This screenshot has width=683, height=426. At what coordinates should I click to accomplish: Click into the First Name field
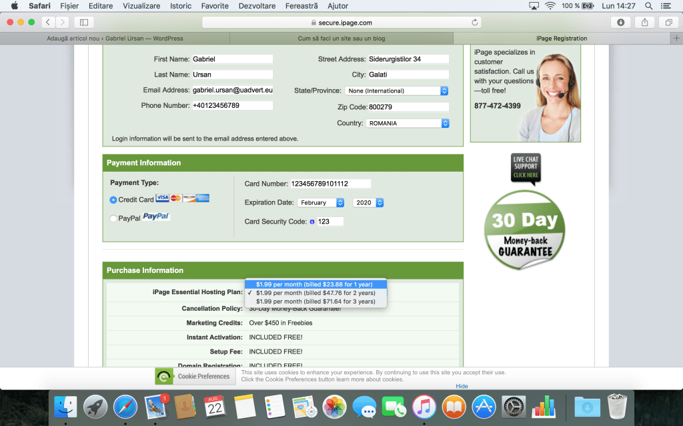(233, 59)
